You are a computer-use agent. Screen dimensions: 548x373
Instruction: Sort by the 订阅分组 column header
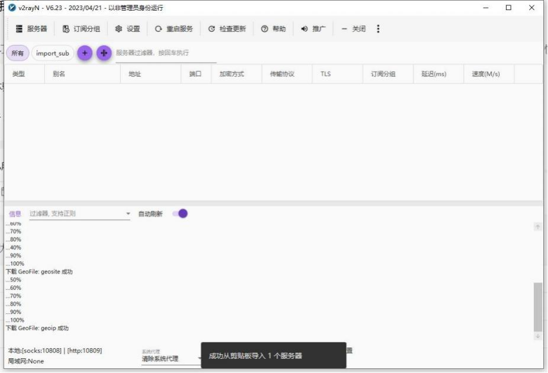coord(388,74)
